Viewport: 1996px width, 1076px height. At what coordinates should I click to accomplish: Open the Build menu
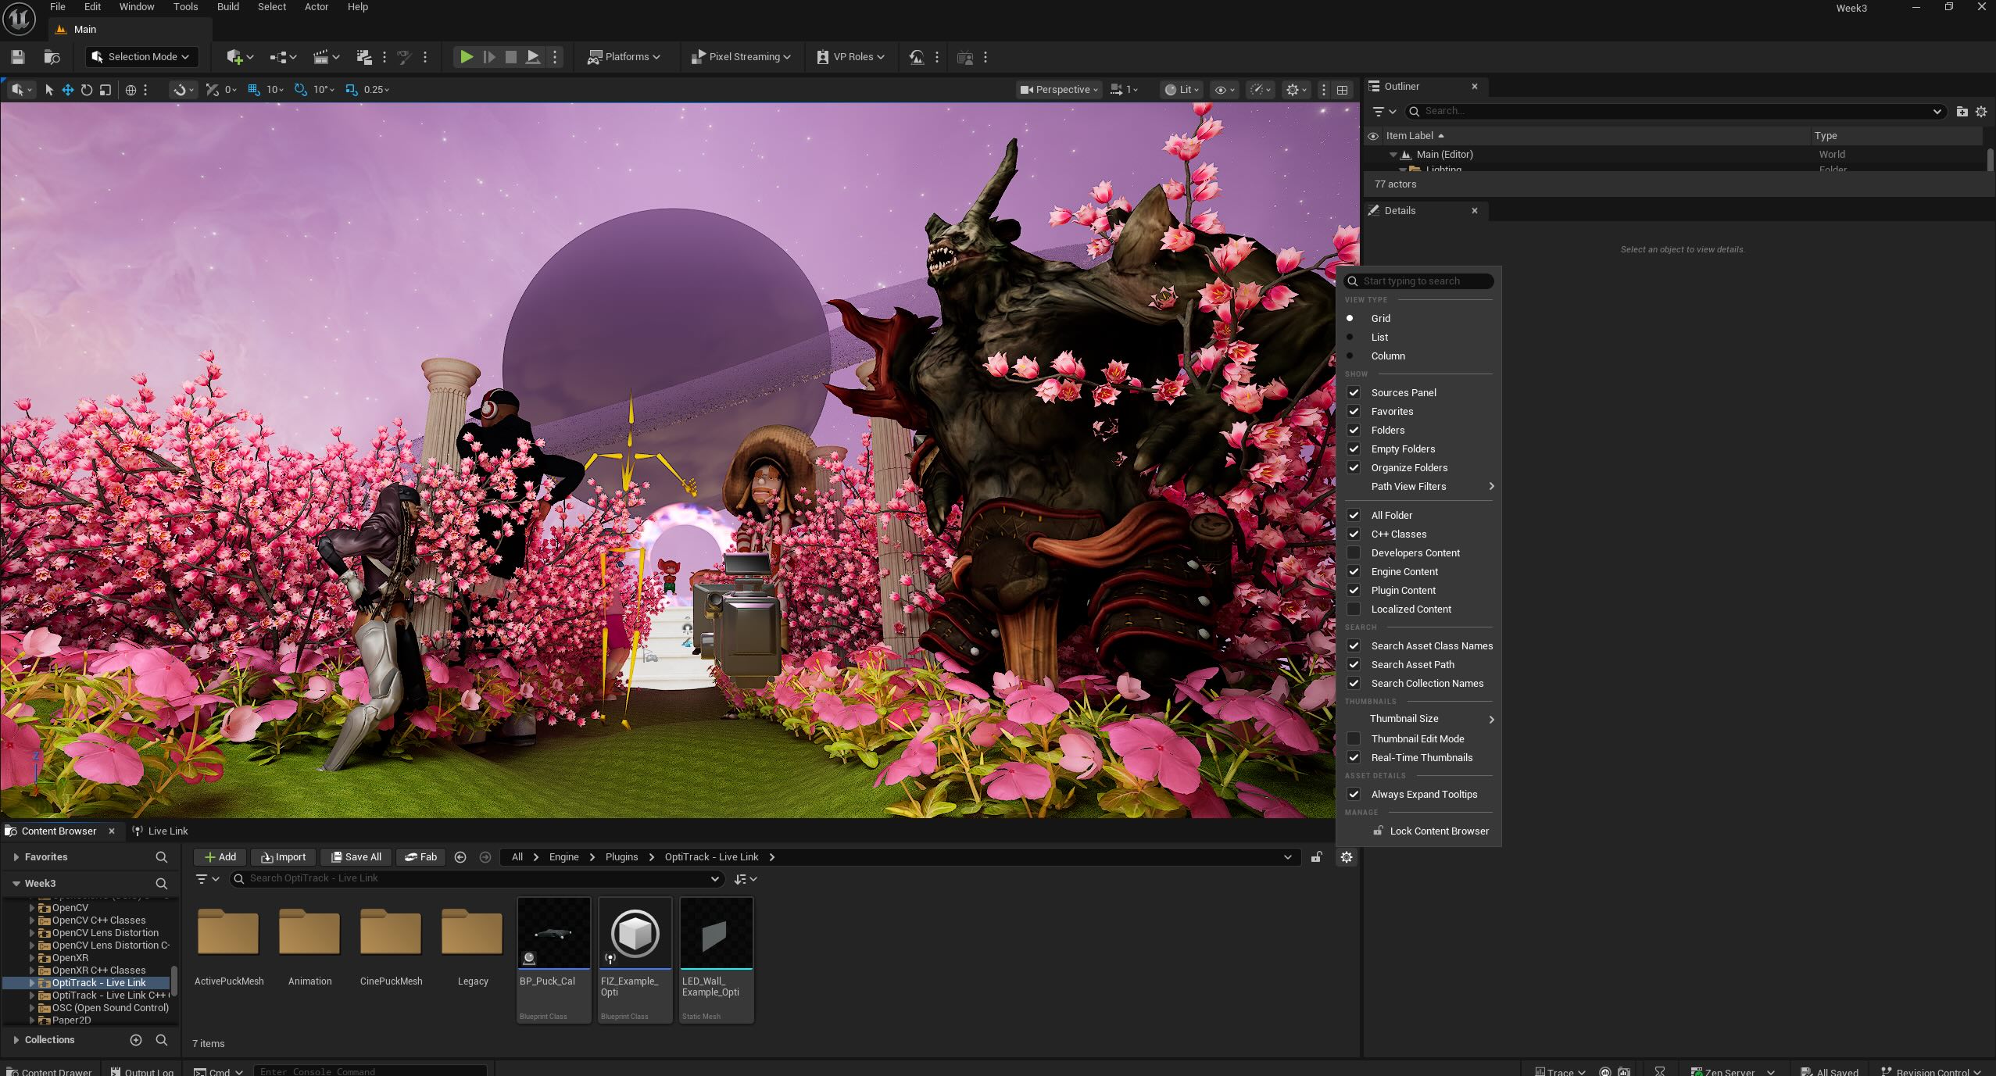[227, 7]
